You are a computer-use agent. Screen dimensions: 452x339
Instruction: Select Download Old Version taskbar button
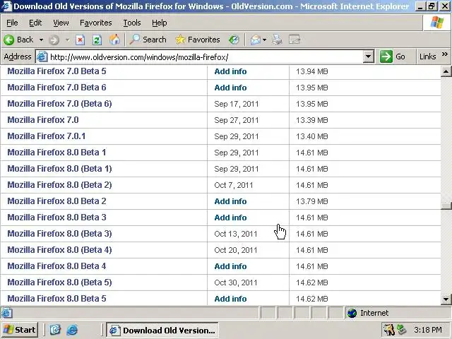pyautogui.click(x=162, y=330)
